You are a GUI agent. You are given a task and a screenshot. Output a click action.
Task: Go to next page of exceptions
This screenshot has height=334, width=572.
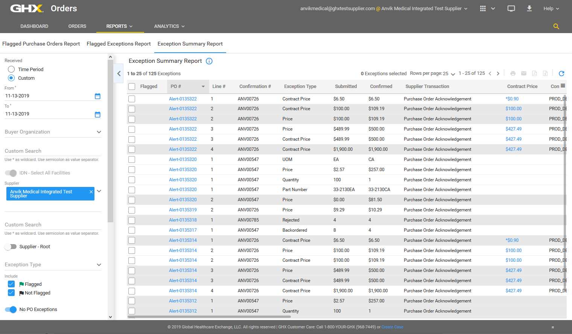(498, 74)
